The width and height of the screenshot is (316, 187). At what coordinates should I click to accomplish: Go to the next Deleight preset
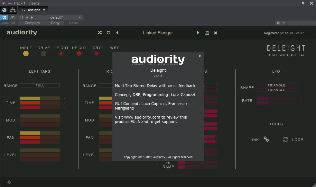coord(198,32)
